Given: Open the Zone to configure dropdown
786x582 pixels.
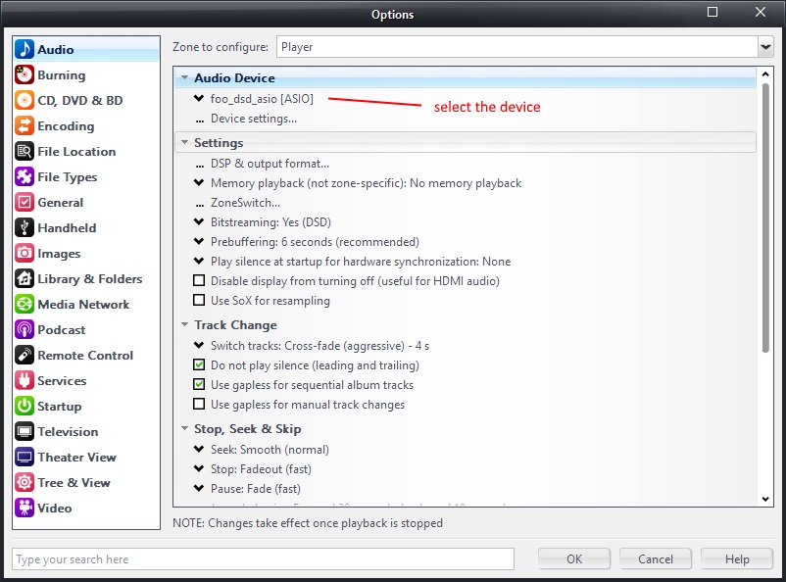Looking at the screenshot, I should [764, 47].
